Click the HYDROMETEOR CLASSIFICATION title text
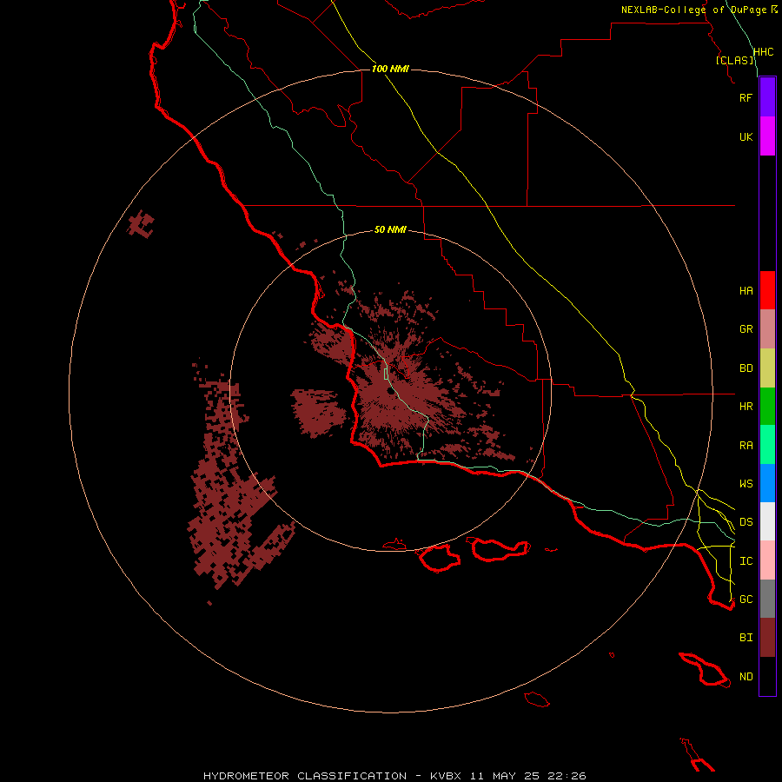 click(x=305, y=776)
